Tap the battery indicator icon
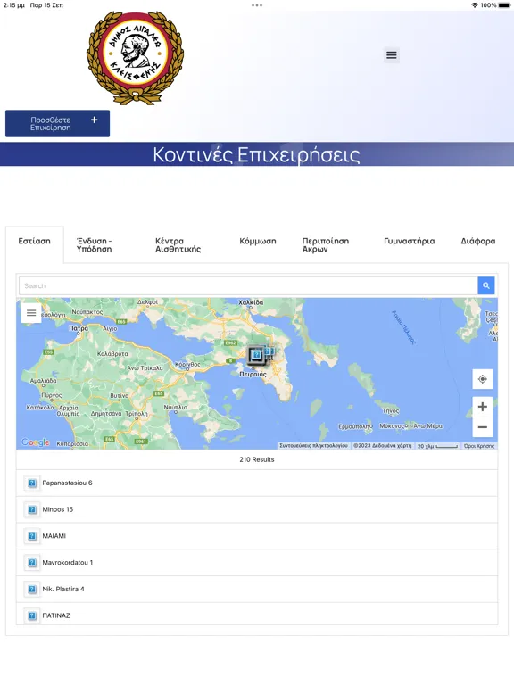 (504, 5)
